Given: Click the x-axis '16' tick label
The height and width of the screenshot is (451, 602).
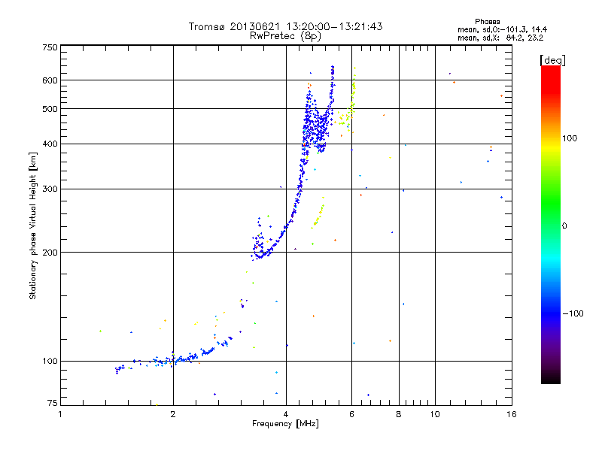Looking at the screenshot, I should click(x=512, y=414).
